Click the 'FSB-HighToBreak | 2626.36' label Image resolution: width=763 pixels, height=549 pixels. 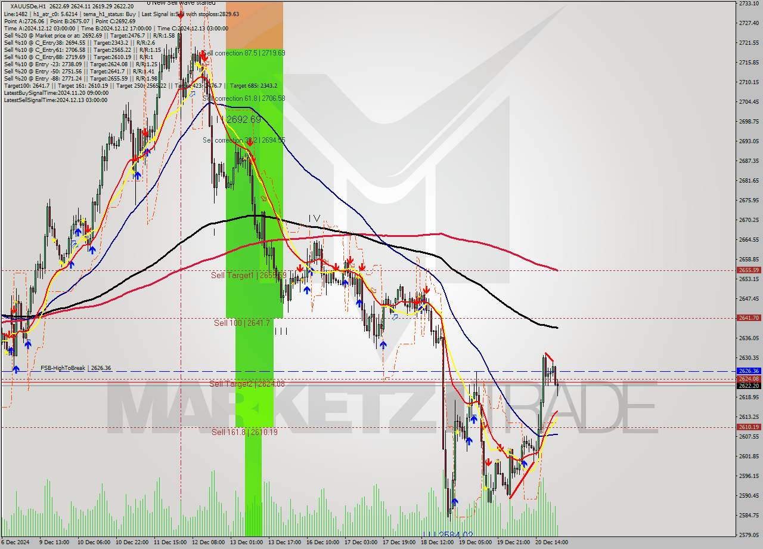tap(76, 368)
